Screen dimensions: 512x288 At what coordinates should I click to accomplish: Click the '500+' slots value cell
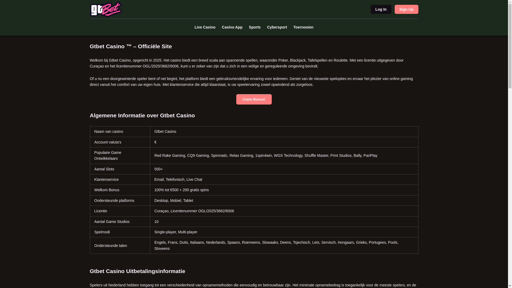[x=284, y=169]
